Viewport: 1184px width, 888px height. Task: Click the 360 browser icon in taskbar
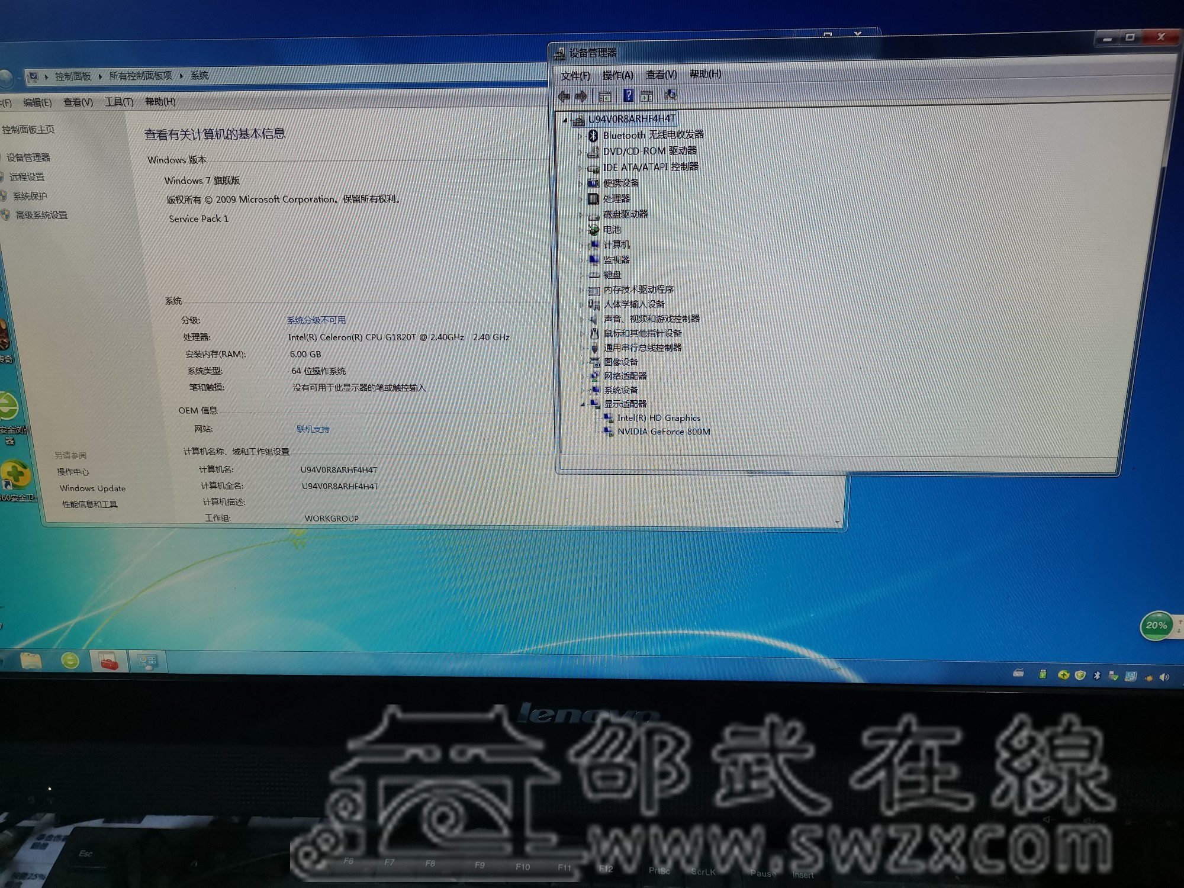70,660
